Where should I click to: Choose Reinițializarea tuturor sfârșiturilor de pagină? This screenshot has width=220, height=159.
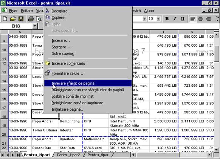(x=88, y=90)
